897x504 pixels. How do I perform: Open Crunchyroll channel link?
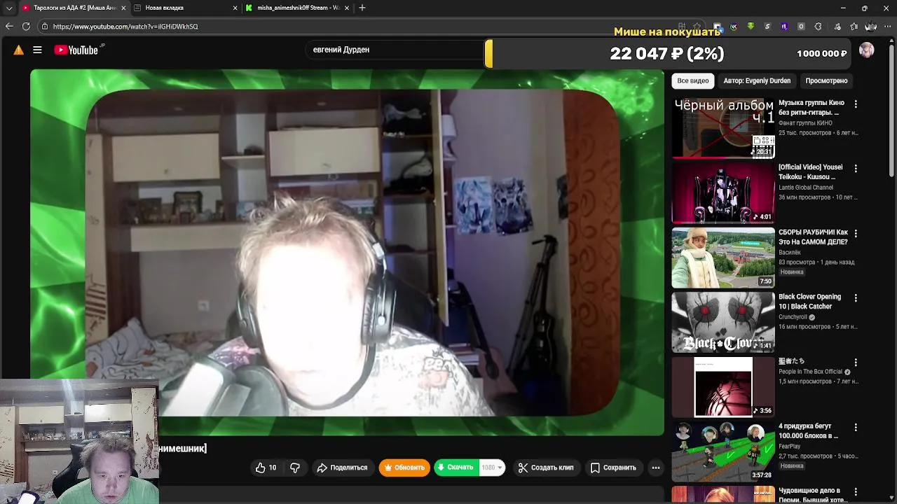(793, 317)
